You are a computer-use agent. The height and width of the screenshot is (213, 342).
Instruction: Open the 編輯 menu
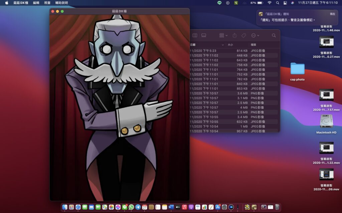point(36,3)
